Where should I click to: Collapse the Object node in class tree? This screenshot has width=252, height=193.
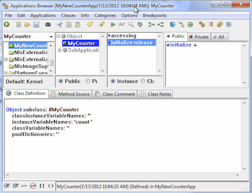58,36
